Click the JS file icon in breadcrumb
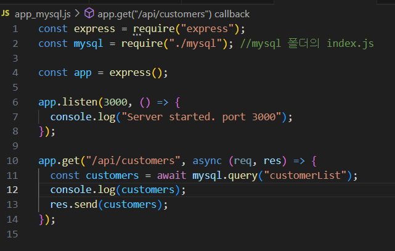The image size is (395, 251). pyautogui.click(x=6, y=13)
